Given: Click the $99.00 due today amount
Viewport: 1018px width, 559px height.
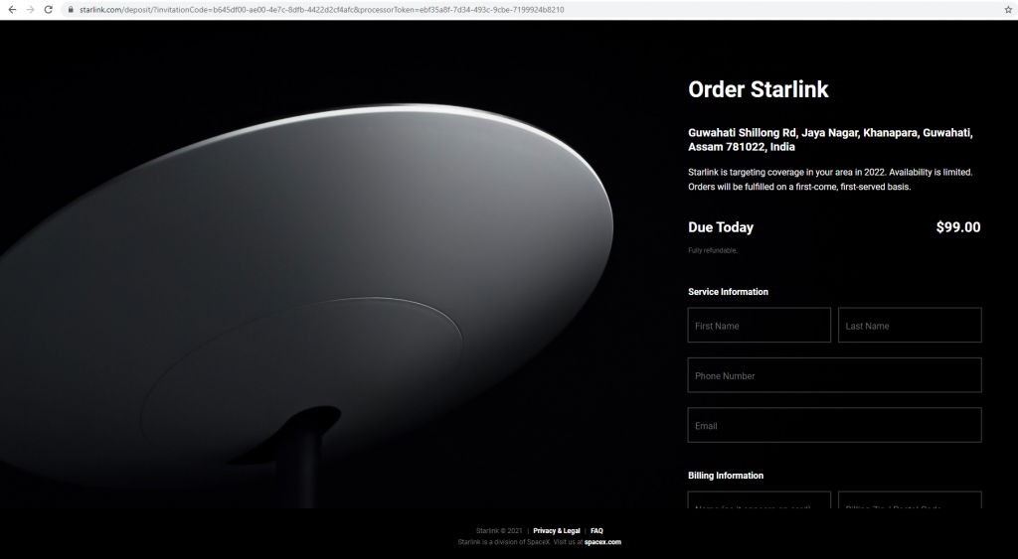Looking at the screenshot, I should (958, 227).
